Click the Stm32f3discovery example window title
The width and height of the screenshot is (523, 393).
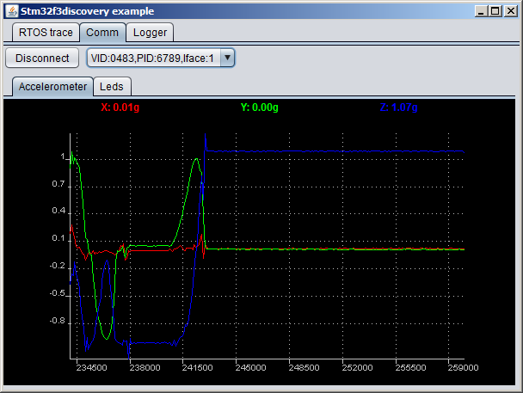[x=88, y=11]
